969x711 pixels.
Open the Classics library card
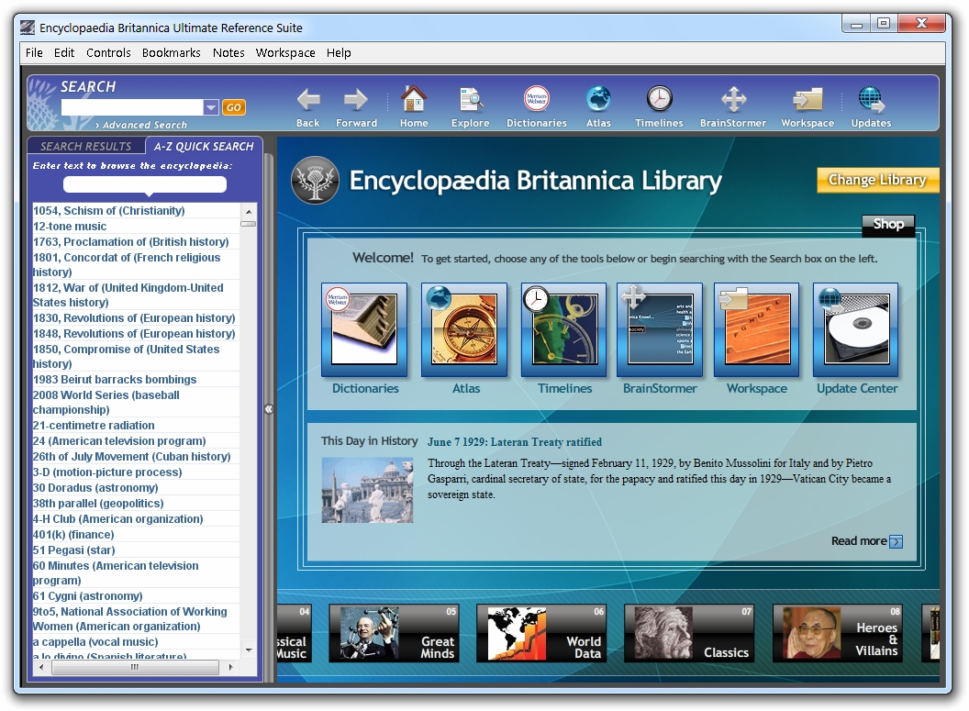(689, 633)
